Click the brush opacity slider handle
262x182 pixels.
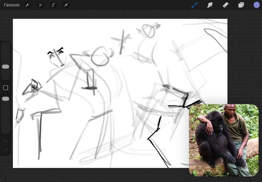(x=6, y=99)
